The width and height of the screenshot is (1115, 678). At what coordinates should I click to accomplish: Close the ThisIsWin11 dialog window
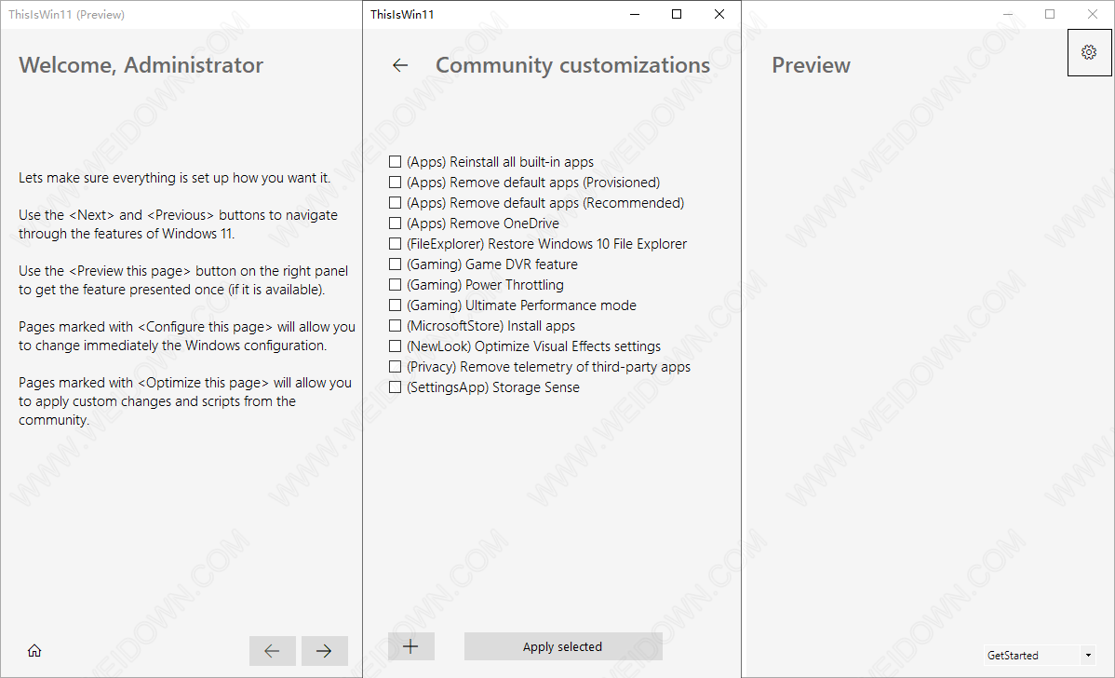719,14
